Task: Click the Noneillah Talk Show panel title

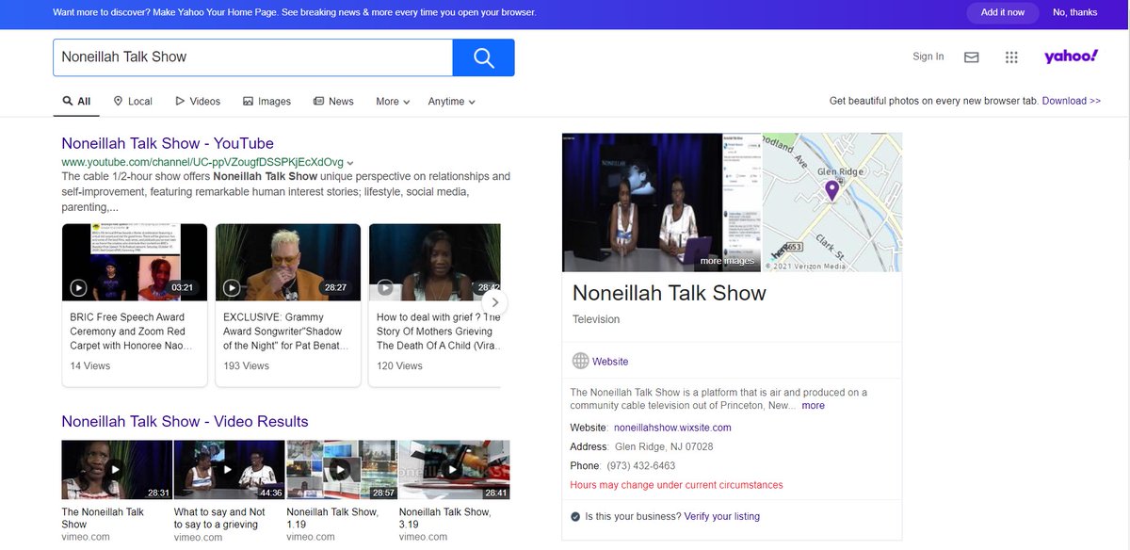Action: pyautogui.click(x=670, y=293)
